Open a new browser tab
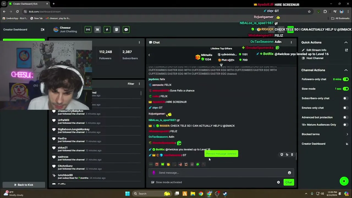Viewport: 352px width, 198px height. (54, 4)
